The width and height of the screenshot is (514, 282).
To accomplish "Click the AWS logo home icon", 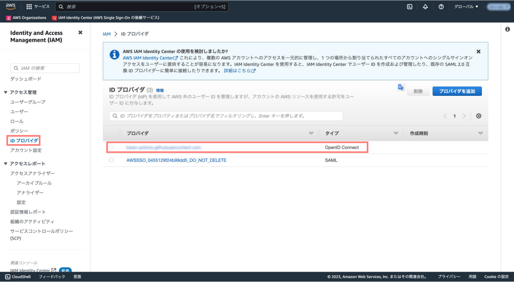I will (x=11, y=6).
